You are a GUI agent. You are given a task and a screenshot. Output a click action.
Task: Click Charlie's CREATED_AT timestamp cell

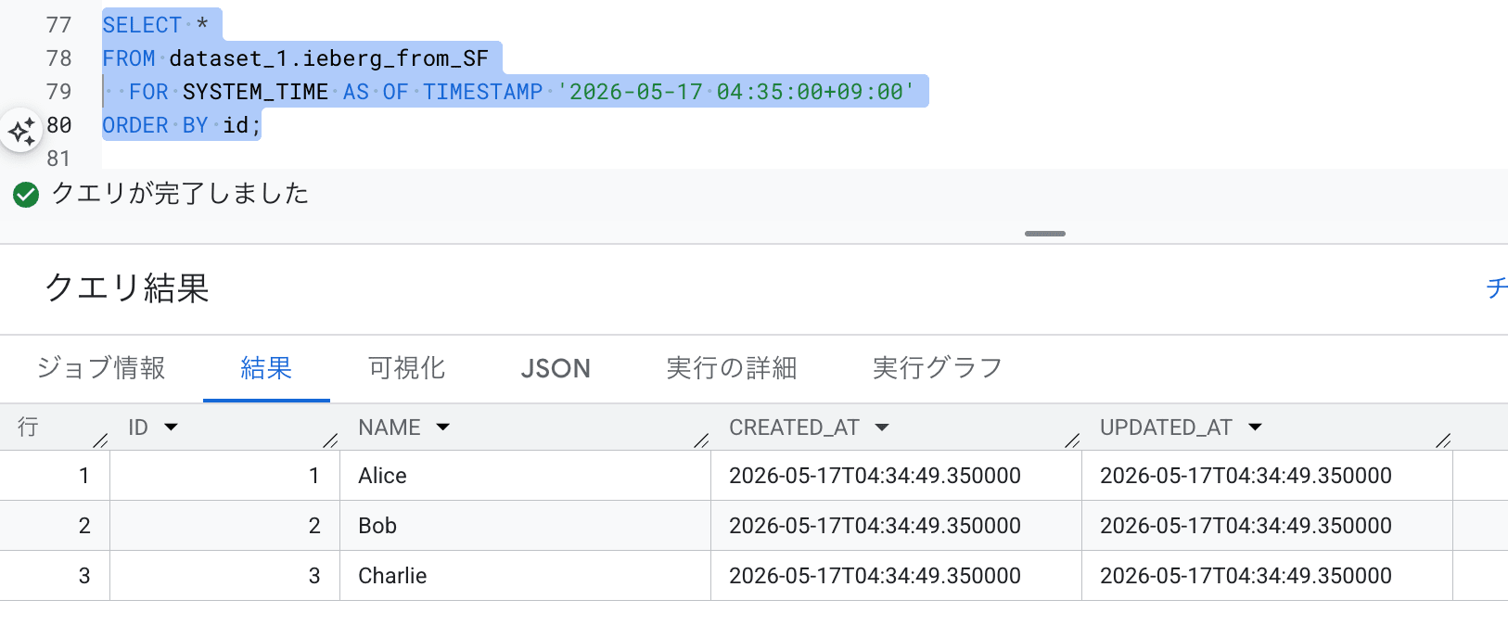[896, 576]
